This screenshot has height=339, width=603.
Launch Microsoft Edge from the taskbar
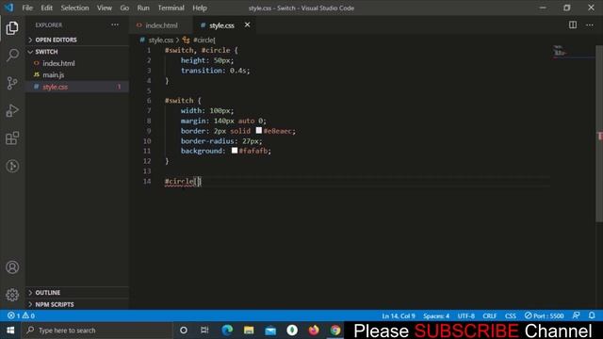[227, 331]
